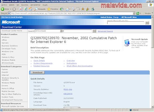
Task: Click the Edit page toolbar icon
Action: [x=78, y=9]
